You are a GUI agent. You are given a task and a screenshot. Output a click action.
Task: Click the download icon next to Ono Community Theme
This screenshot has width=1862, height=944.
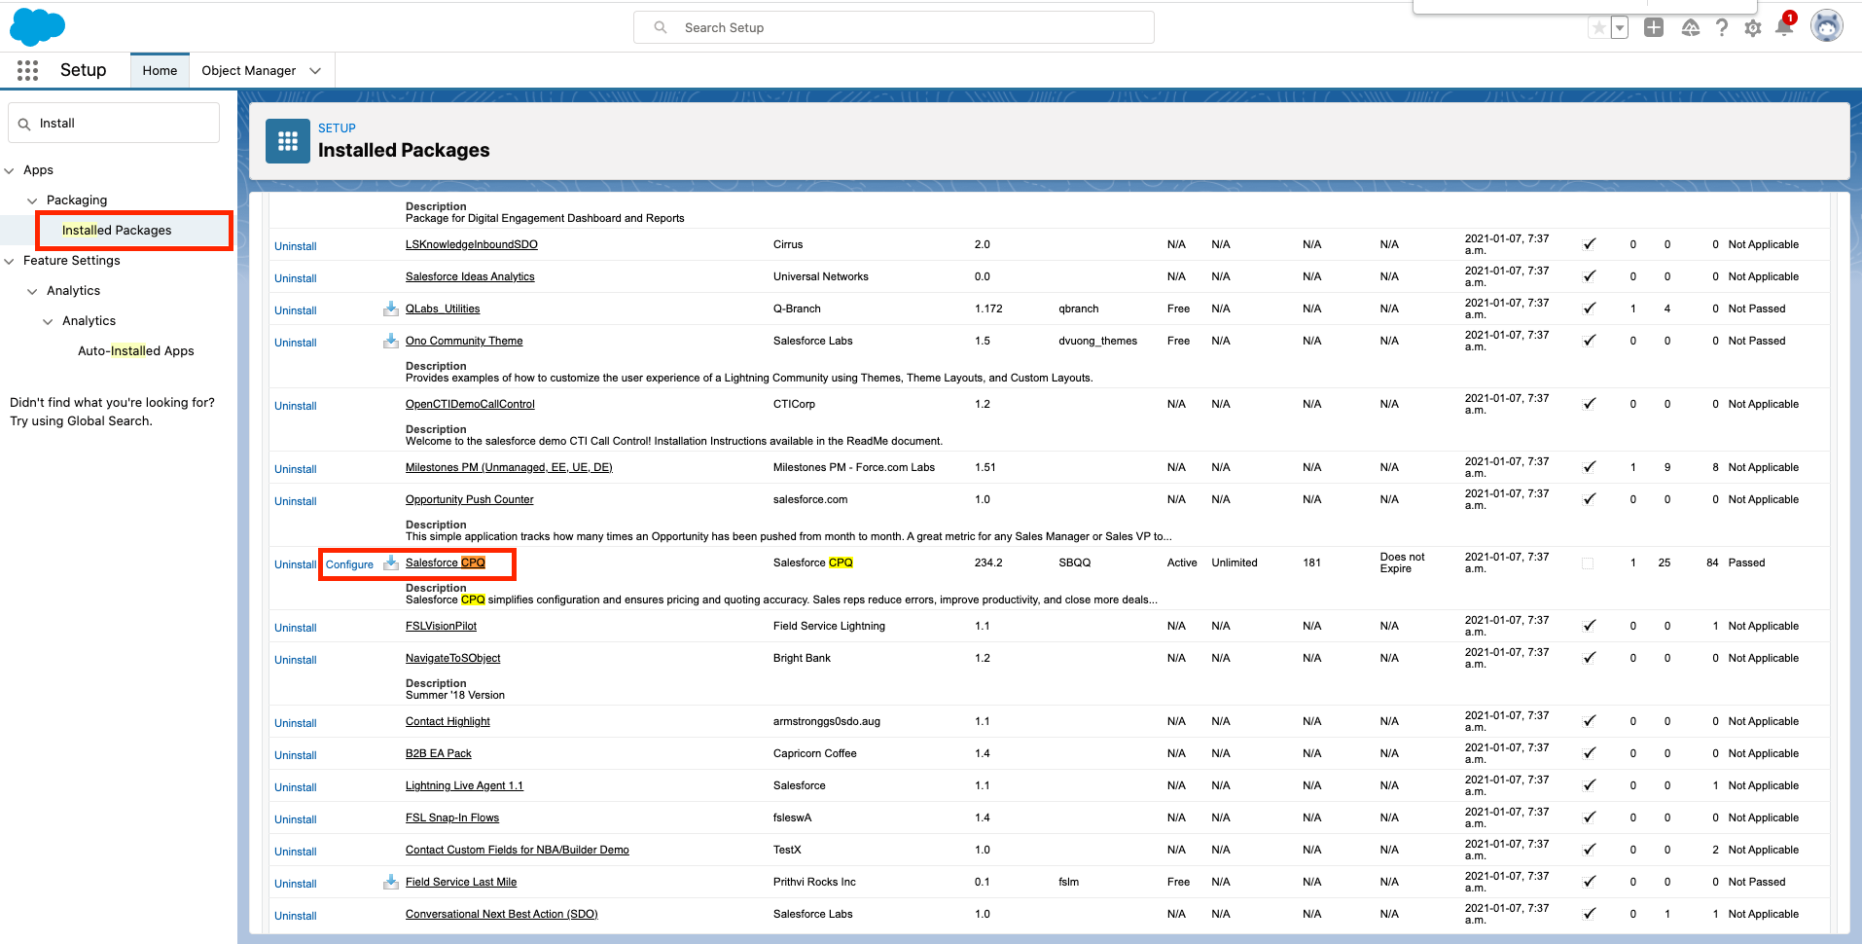coord(391,341)
